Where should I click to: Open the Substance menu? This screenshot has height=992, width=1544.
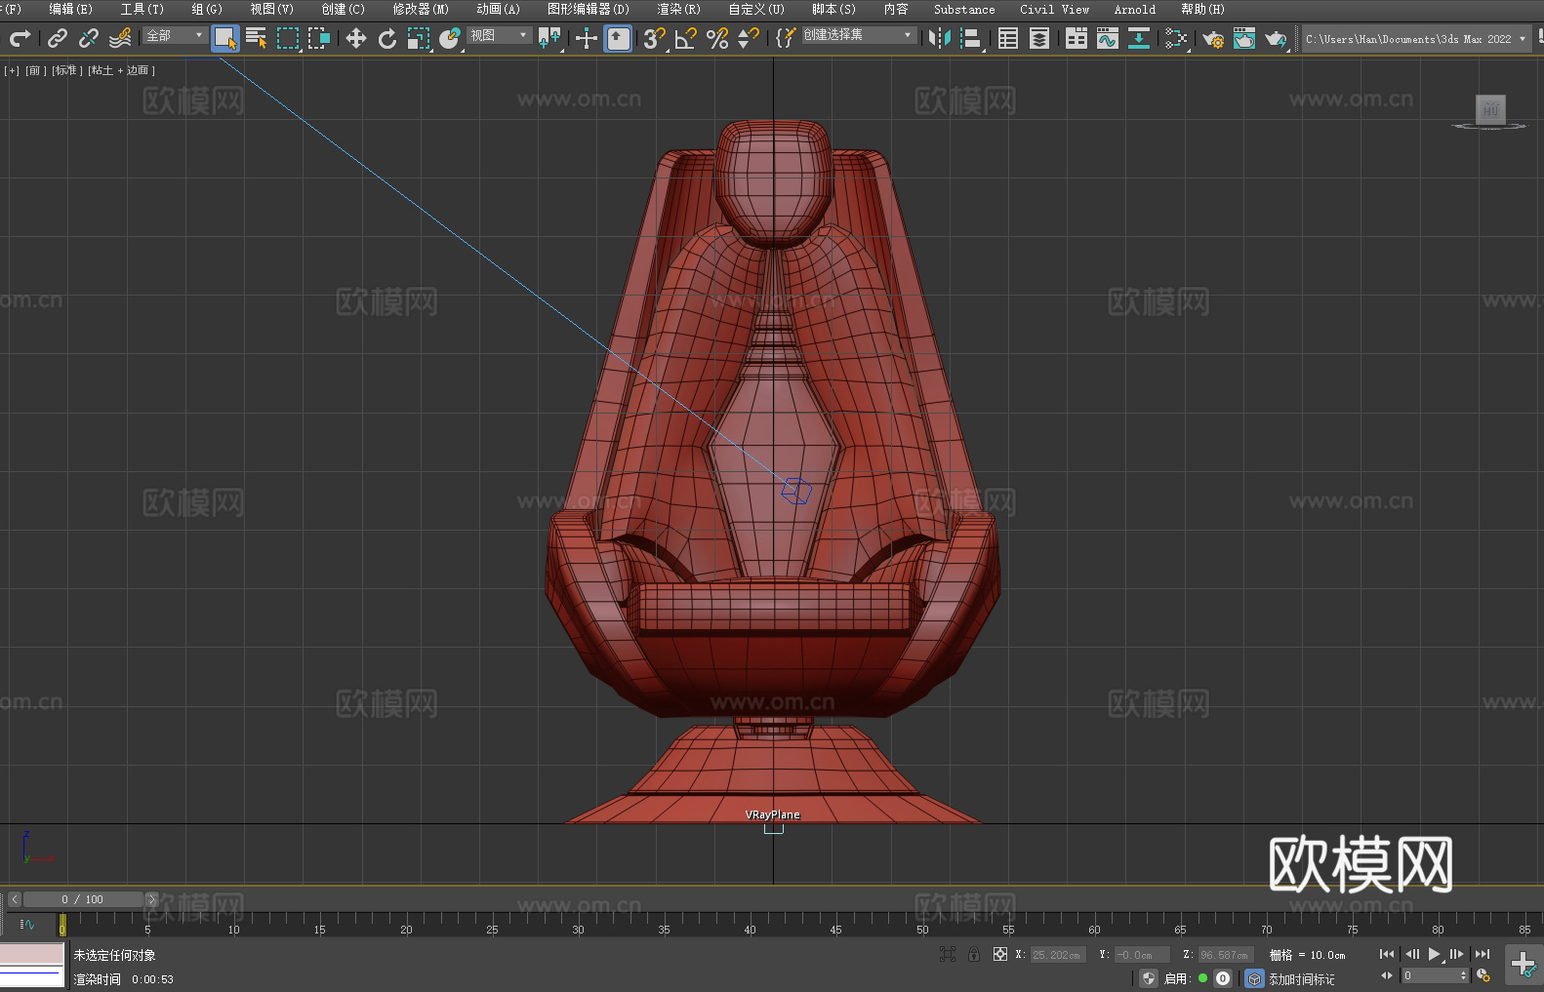964,9
